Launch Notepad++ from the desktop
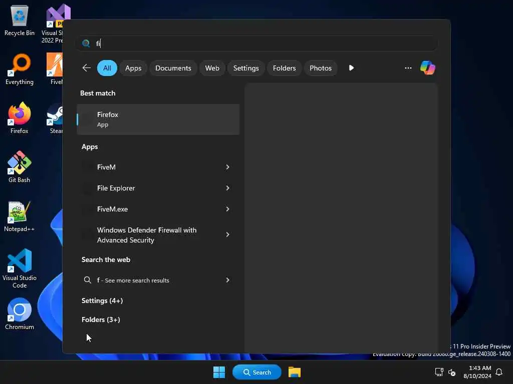 (x=20, y=216)
